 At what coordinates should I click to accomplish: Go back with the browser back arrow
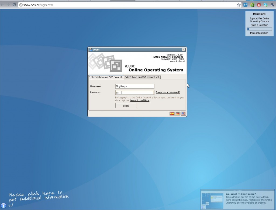[x=2, y=5]
